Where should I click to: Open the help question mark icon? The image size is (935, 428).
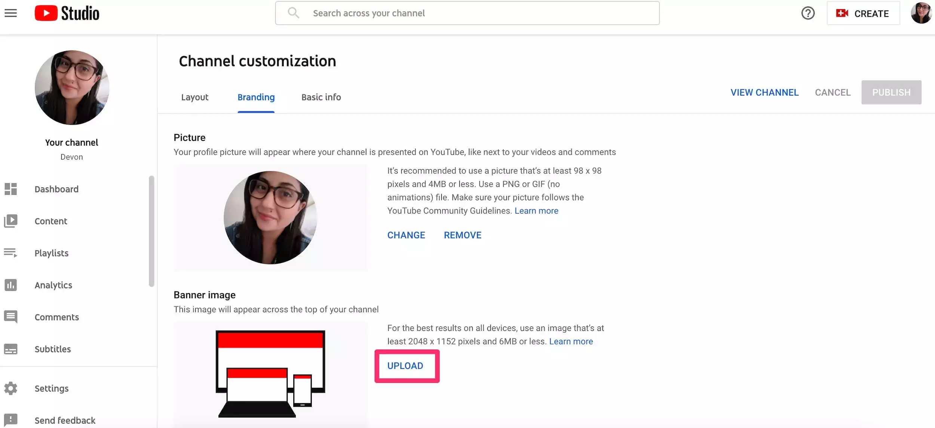(807, 13)
